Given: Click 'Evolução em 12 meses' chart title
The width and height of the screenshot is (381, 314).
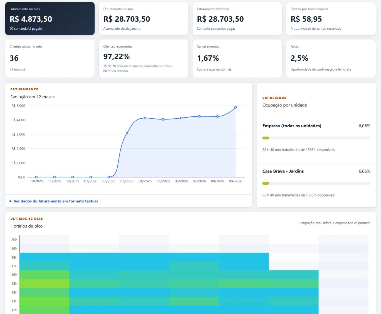Looking at the screenshot, I should 33,97.
